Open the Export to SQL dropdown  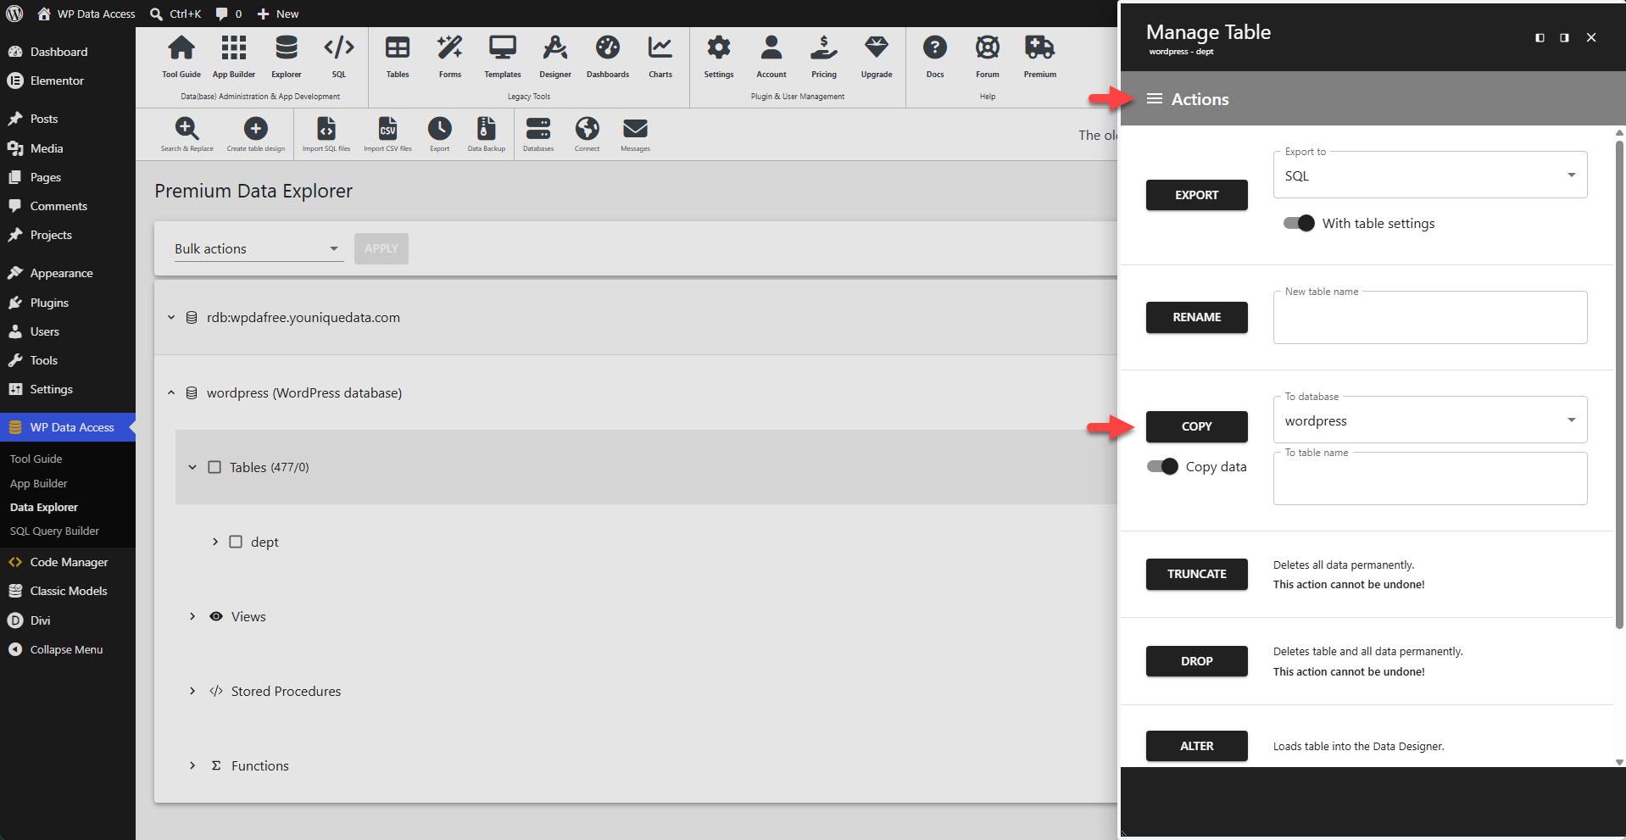coord(1430,175)
